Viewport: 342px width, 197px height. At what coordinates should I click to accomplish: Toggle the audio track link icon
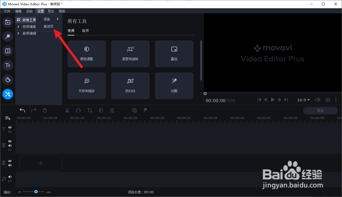[x=10, y=181]
